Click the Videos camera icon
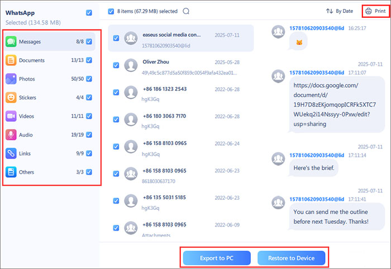391x269 pixels. [x=11, y=116]
